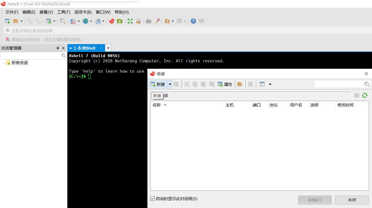This screenshot has height=208, width=372.
Task: Close the 本地Shell tab
Action: [101, 48]
